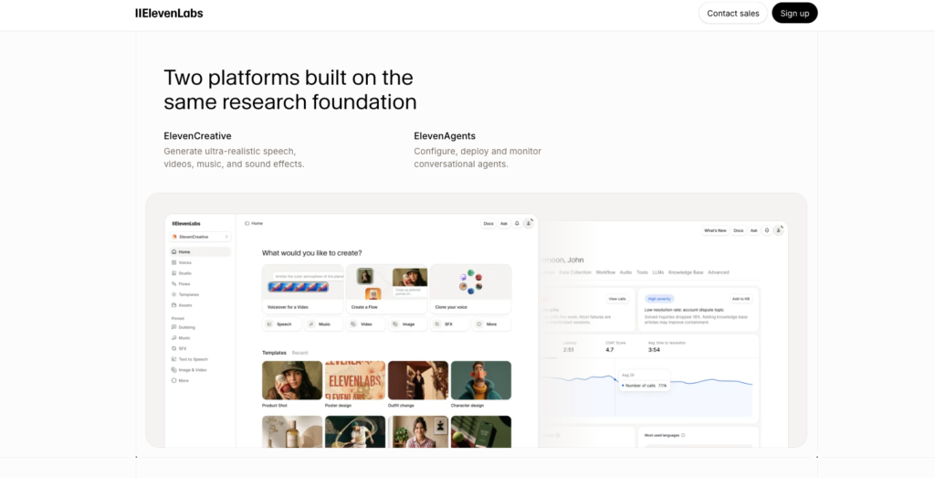Image resolution: width=935 pixels, height=478 pixels.
Task: Open notifications bell in ElevenAgents panel
Action: coord(767,230)
